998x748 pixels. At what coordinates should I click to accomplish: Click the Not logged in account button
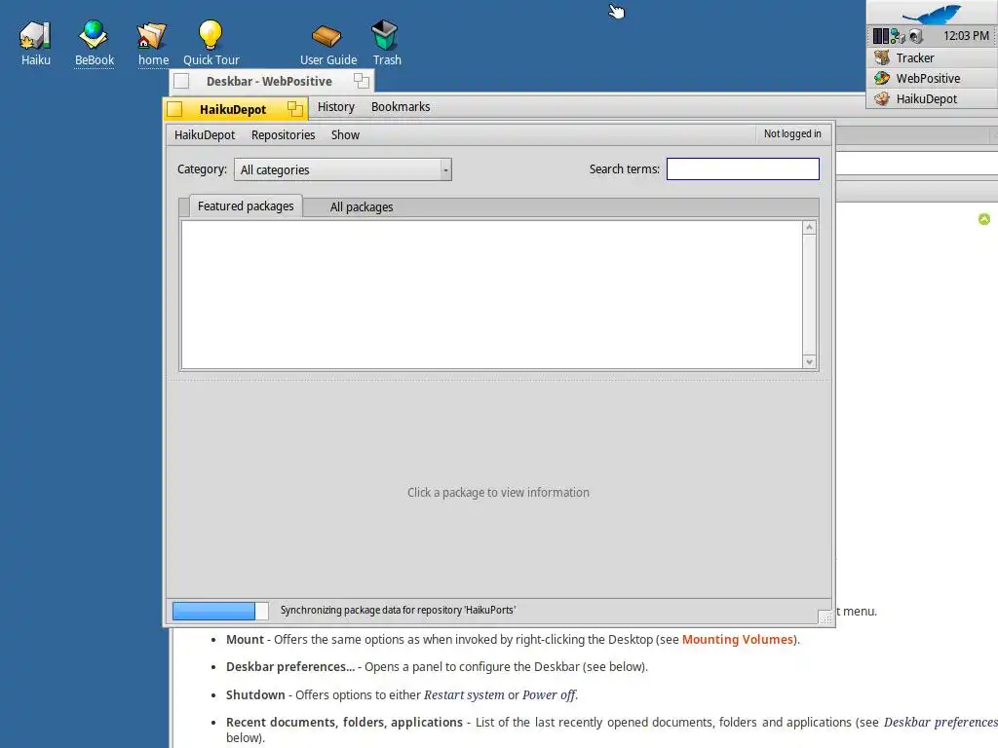coord(792,133)
